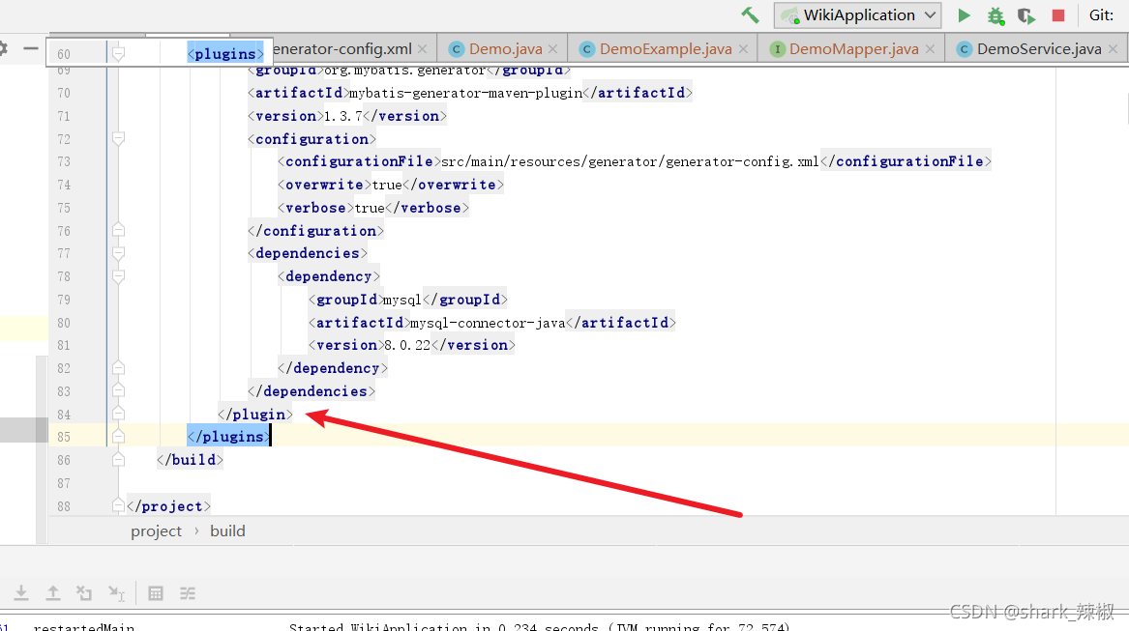Collapse the configuration block at line 72
The width and height of the screenshot is (1129, 631).
(x=119, y=138)
